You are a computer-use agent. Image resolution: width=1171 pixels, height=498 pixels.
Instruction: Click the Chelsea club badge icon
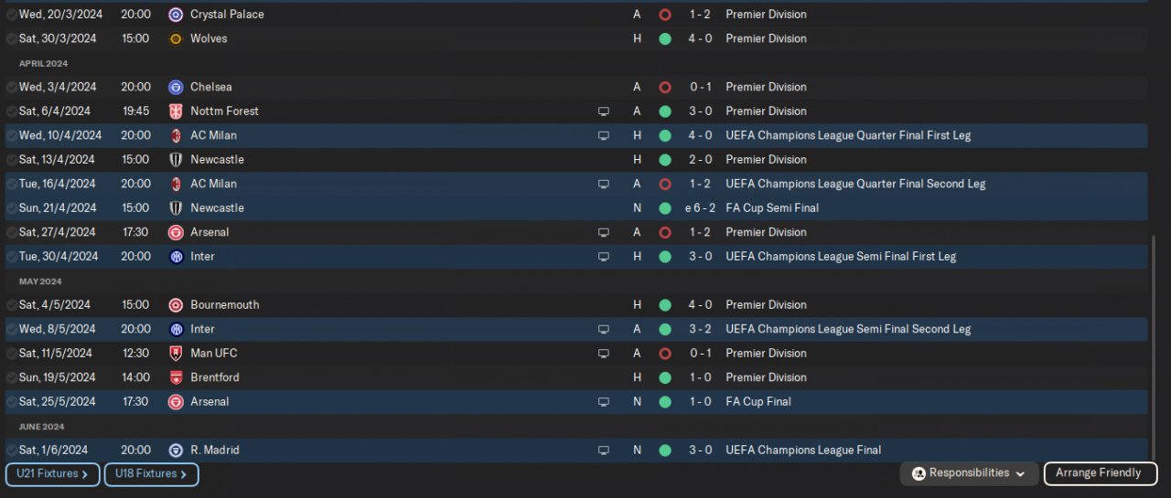click(176, 88)
